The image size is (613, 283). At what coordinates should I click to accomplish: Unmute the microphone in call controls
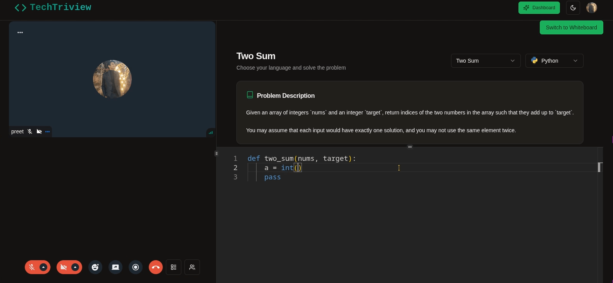(x=32, y=267)
